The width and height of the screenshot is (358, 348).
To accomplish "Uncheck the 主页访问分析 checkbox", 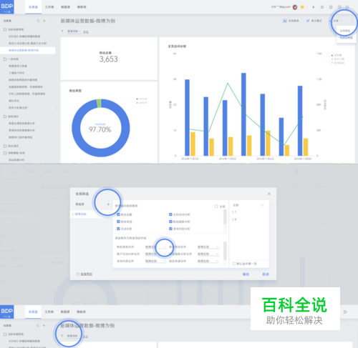I will coord(170,214).
